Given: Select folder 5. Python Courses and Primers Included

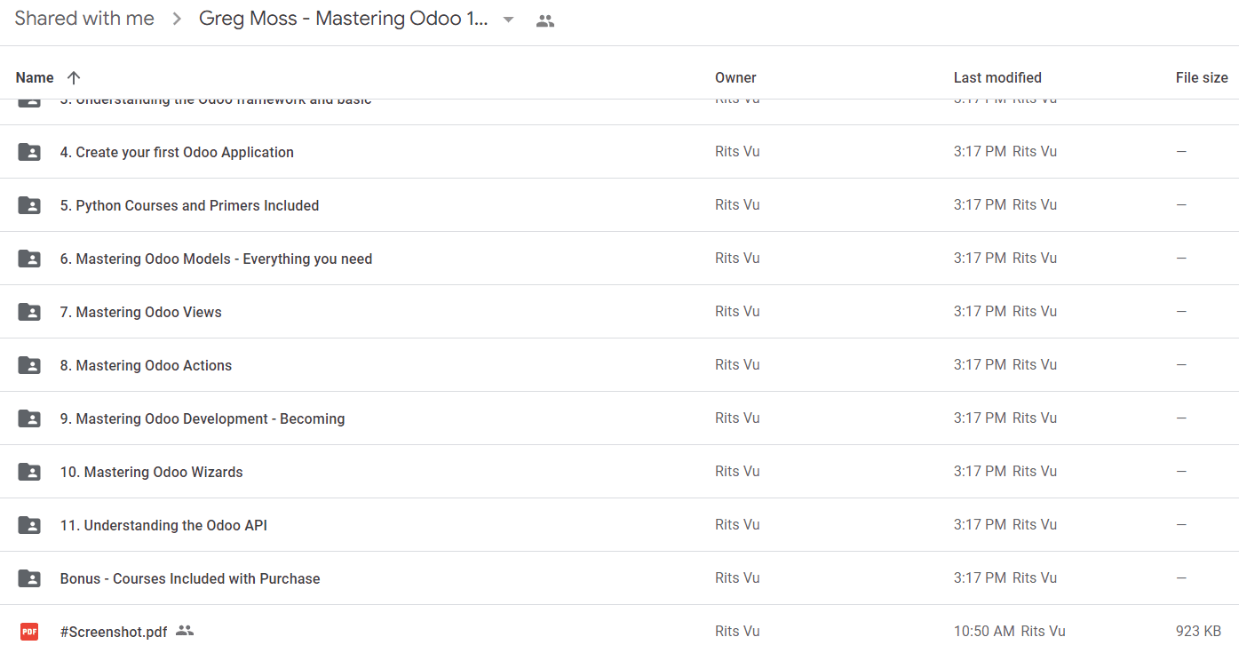Looking at the screenshot, I should (x=189, y=205).
